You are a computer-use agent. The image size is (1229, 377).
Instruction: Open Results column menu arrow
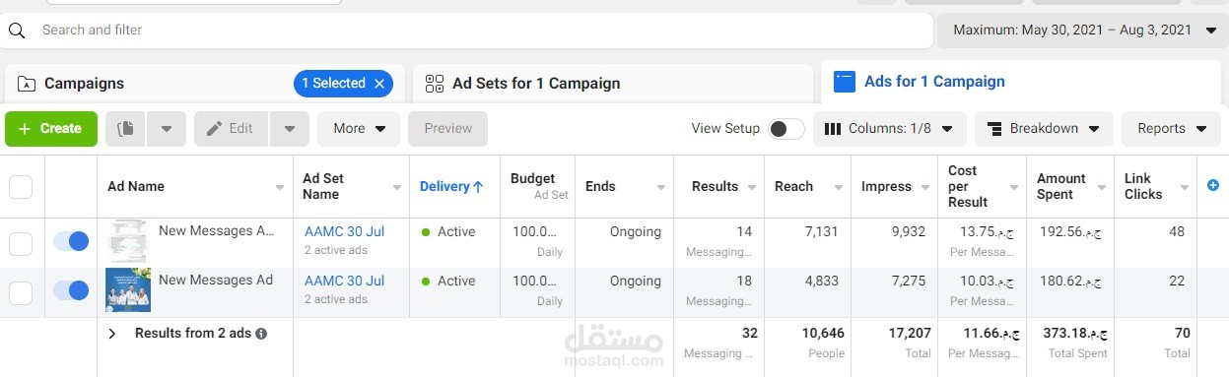point(751,187)
